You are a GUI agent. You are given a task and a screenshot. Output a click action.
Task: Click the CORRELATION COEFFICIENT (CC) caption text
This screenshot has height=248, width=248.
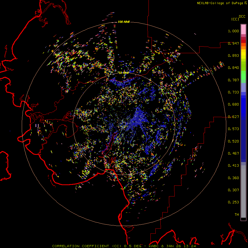point(87,246)
